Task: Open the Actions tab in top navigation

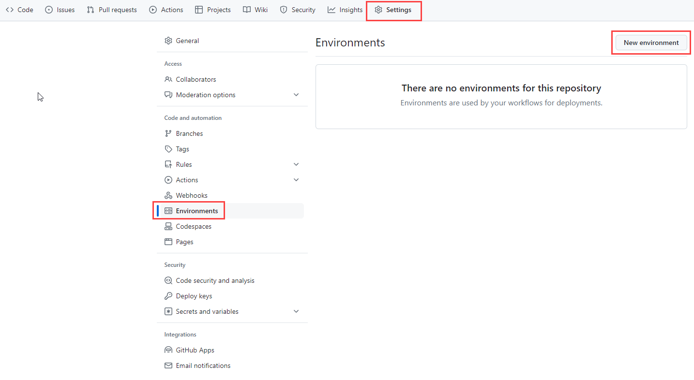Action: point(166,10)
